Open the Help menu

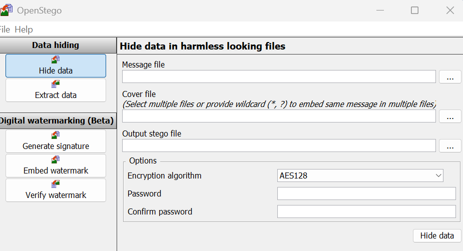(24, 29)
